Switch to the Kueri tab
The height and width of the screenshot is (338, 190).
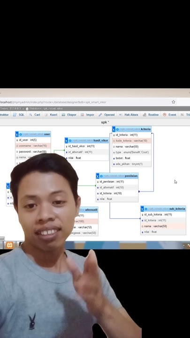(x=51, y=115)
